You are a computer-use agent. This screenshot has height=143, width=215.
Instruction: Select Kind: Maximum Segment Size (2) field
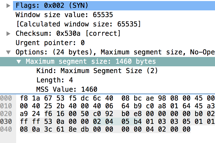(97, 71)
